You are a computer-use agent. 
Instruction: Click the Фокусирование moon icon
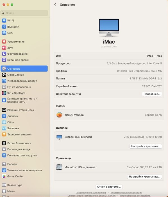(x=4, y=54)
